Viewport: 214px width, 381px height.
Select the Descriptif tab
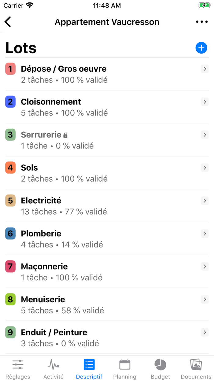pos(89,369)
